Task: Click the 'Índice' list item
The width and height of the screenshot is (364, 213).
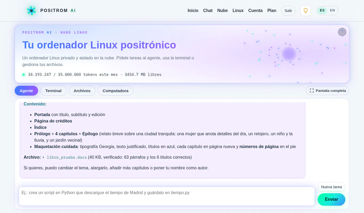Action: click(41, 128)
